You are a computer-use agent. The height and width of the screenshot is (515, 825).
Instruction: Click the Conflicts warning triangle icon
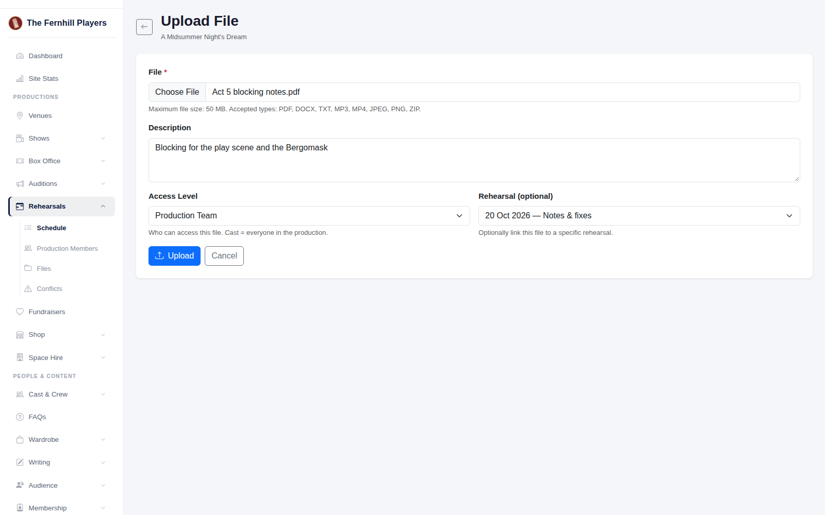[28, 289]
